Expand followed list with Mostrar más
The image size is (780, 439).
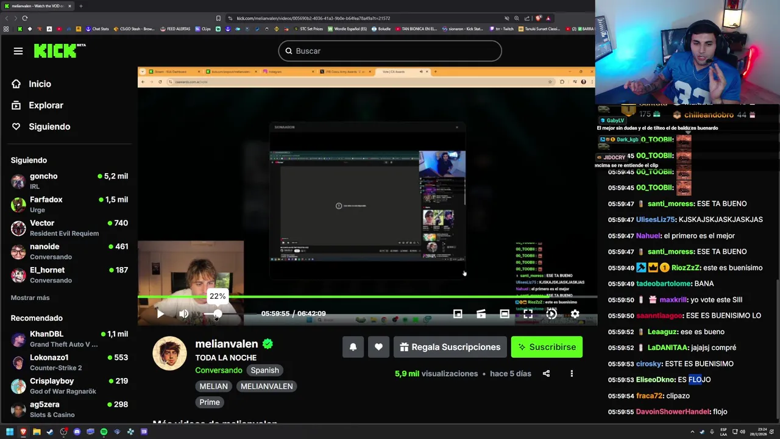coord(30,298)
